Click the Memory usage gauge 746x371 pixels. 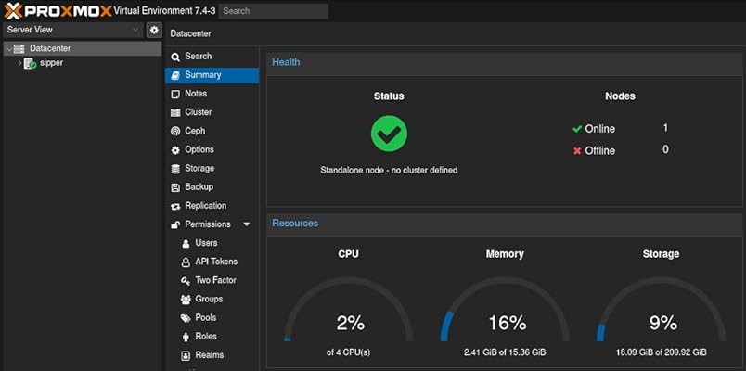(505, 315)
